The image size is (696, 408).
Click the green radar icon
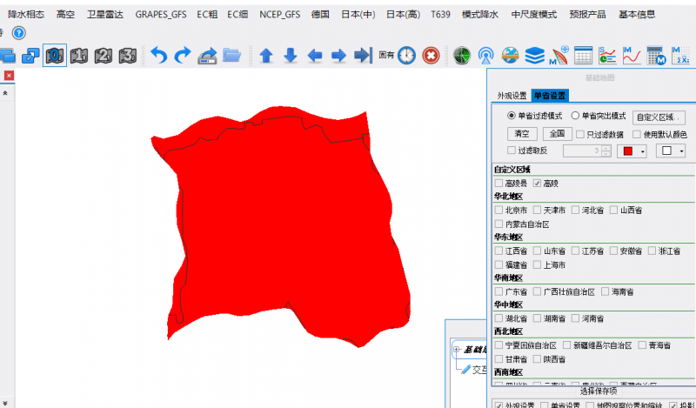coord(463,56)
